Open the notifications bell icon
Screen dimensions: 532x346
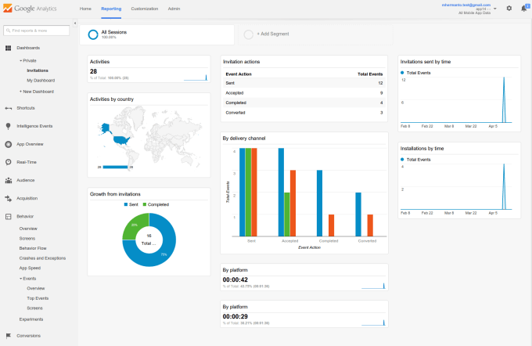point(523,9)
